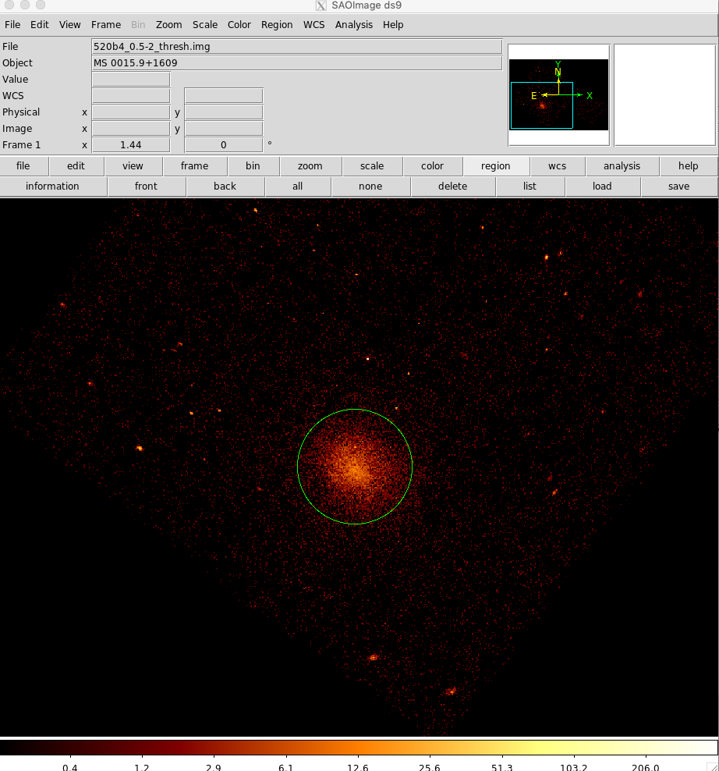Click the none button to deselect regions
The height and width of the screenshot is (771, 719).
click(x=370, y=187)
